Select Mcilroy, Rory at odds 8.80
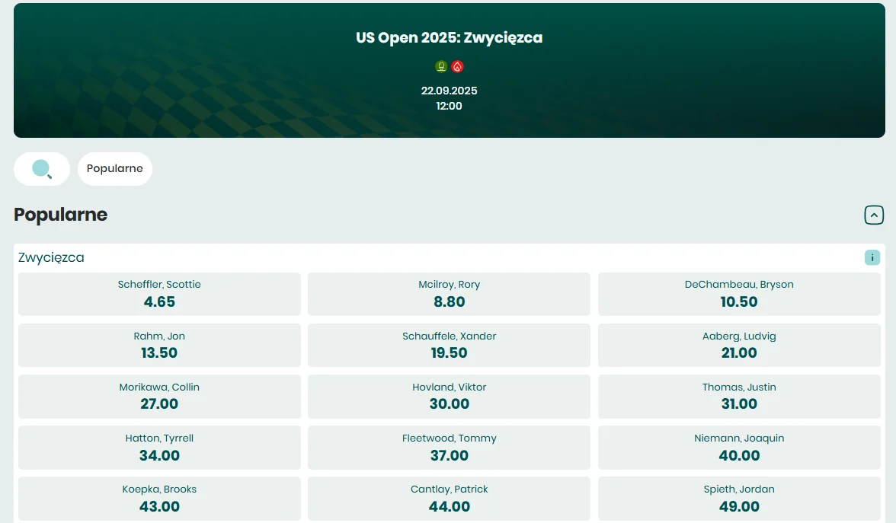Viewport: 896px width, 523px height. coord(449,294)
